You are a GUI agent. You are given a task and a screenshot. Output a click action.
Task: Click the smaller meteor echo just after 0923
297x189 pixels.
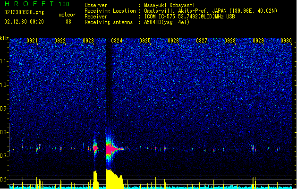click(95, 148)
